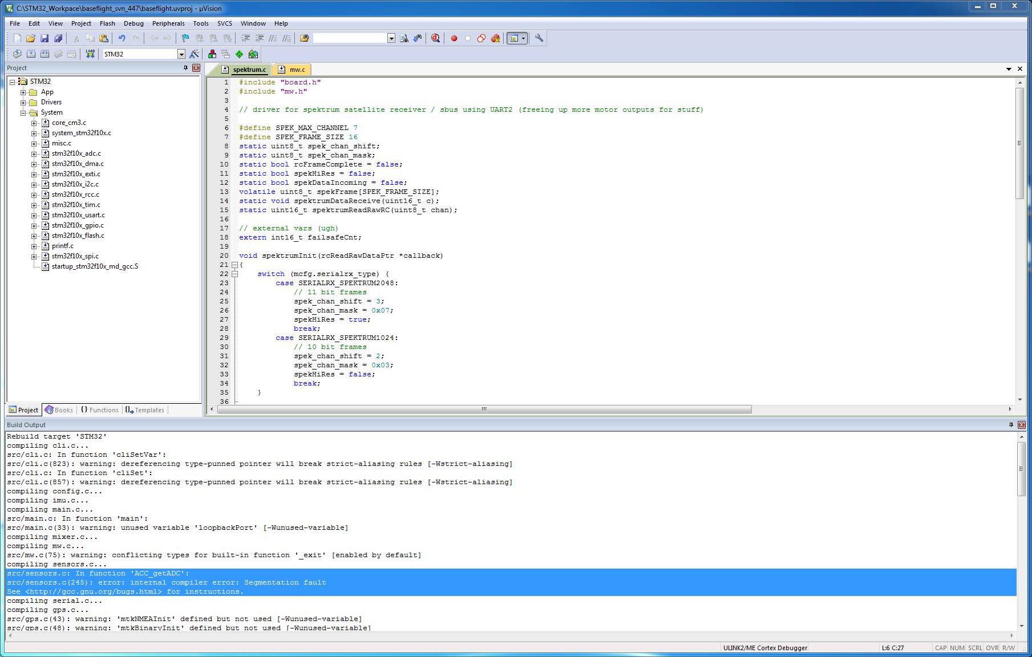
Task: Click the Manage Run-Time Environment green diamond icon
Action: [x=239, y=54]
